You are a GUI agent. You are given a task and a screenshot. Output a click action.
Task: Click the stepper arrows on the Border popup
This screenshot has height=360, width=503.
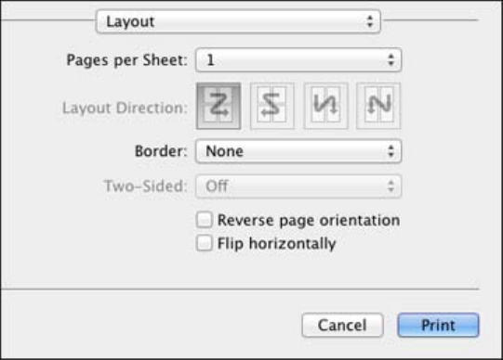(x=390, y=151)
